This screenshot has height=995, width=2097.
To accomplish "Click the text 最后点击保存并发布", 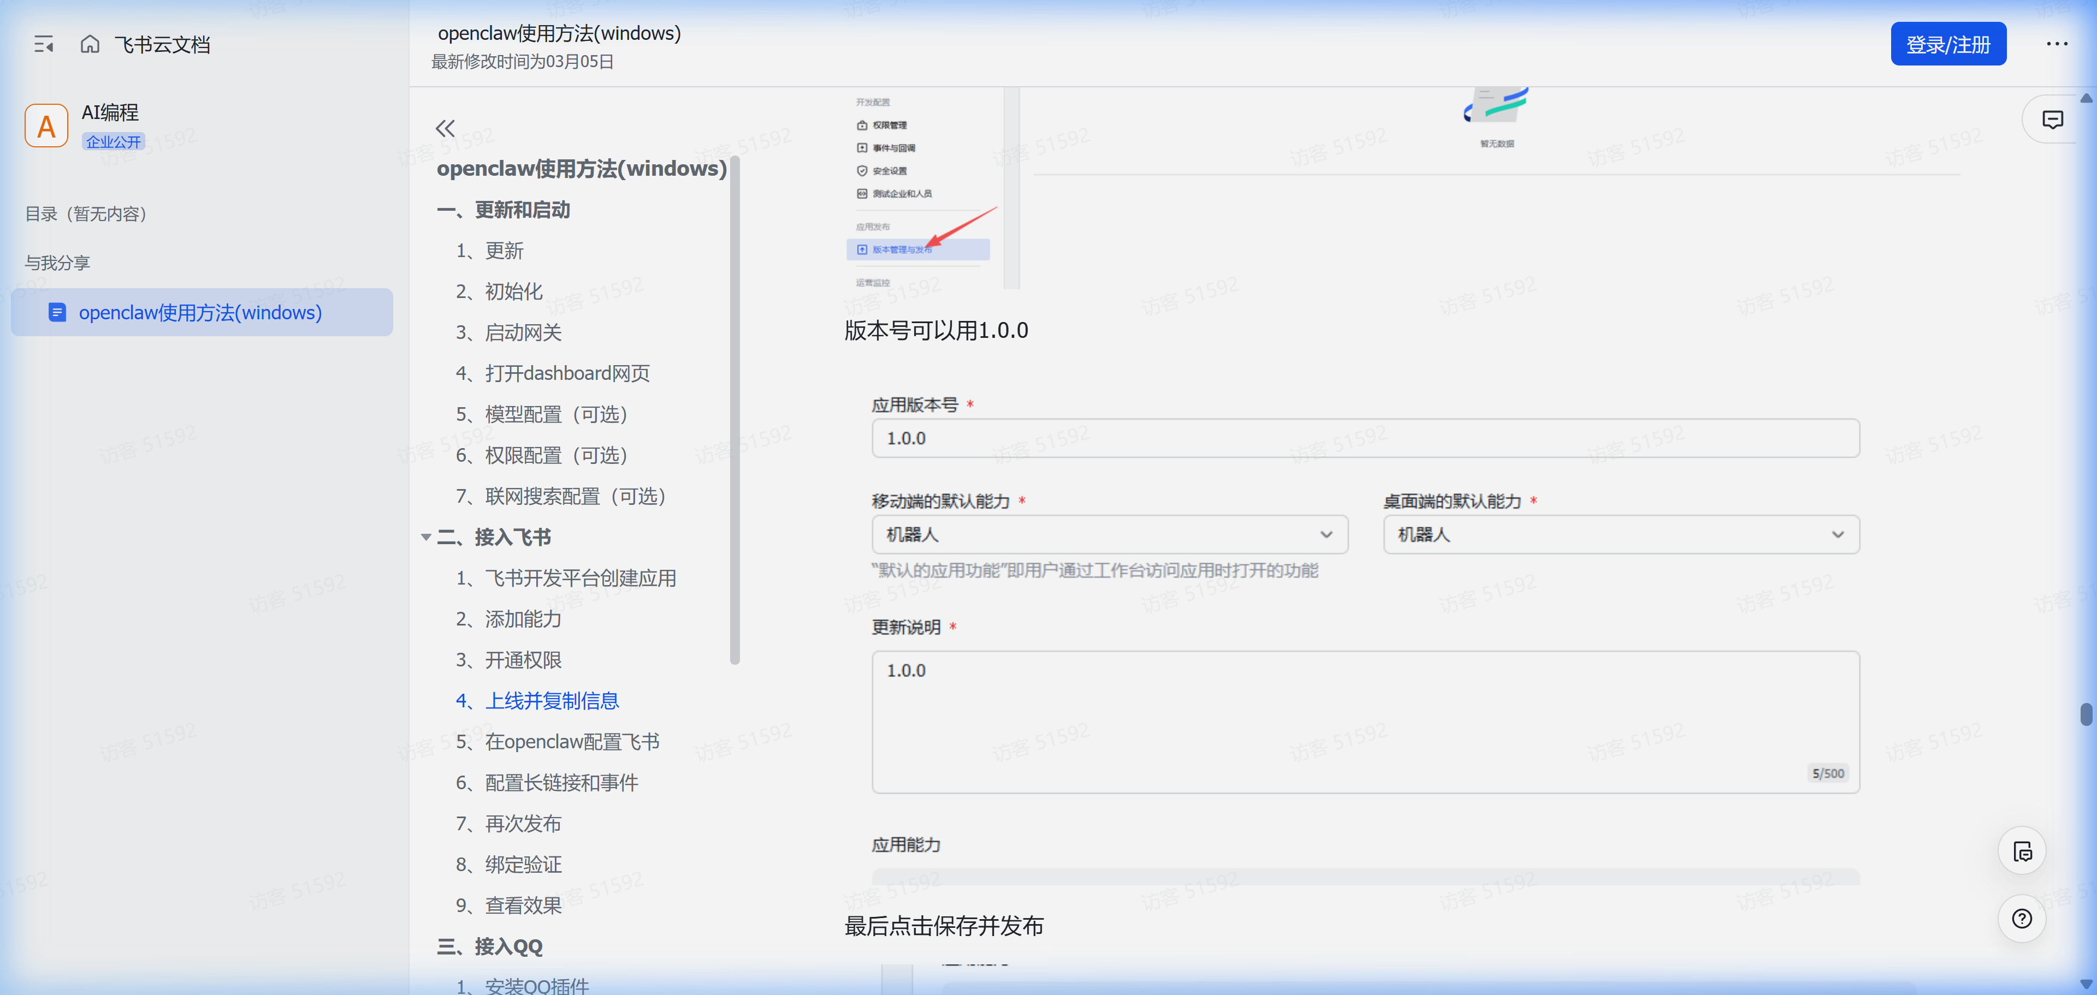I will (x=944, y=926).
